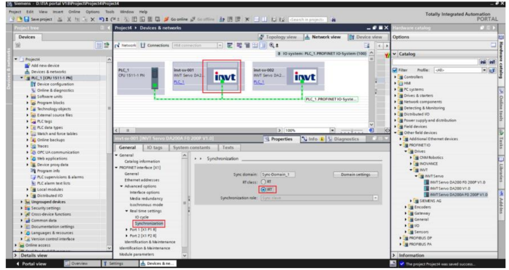509x270 pixels.
Task: Open the Options menu
Action: [x=93, y=12]
